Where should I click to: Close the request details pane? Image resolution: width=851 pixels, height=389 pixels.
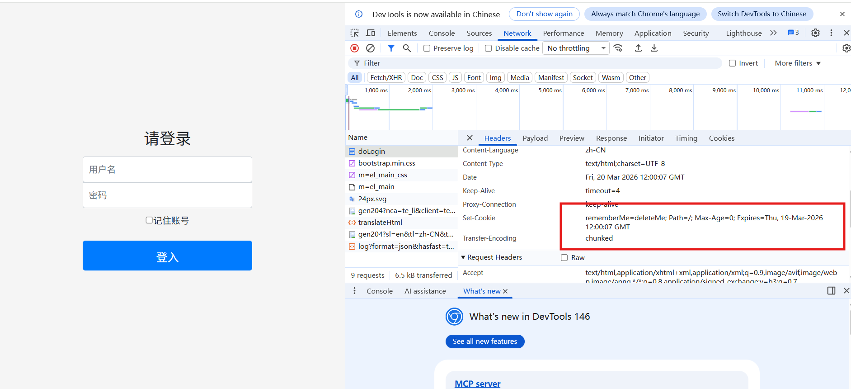(x=470, y=138)
